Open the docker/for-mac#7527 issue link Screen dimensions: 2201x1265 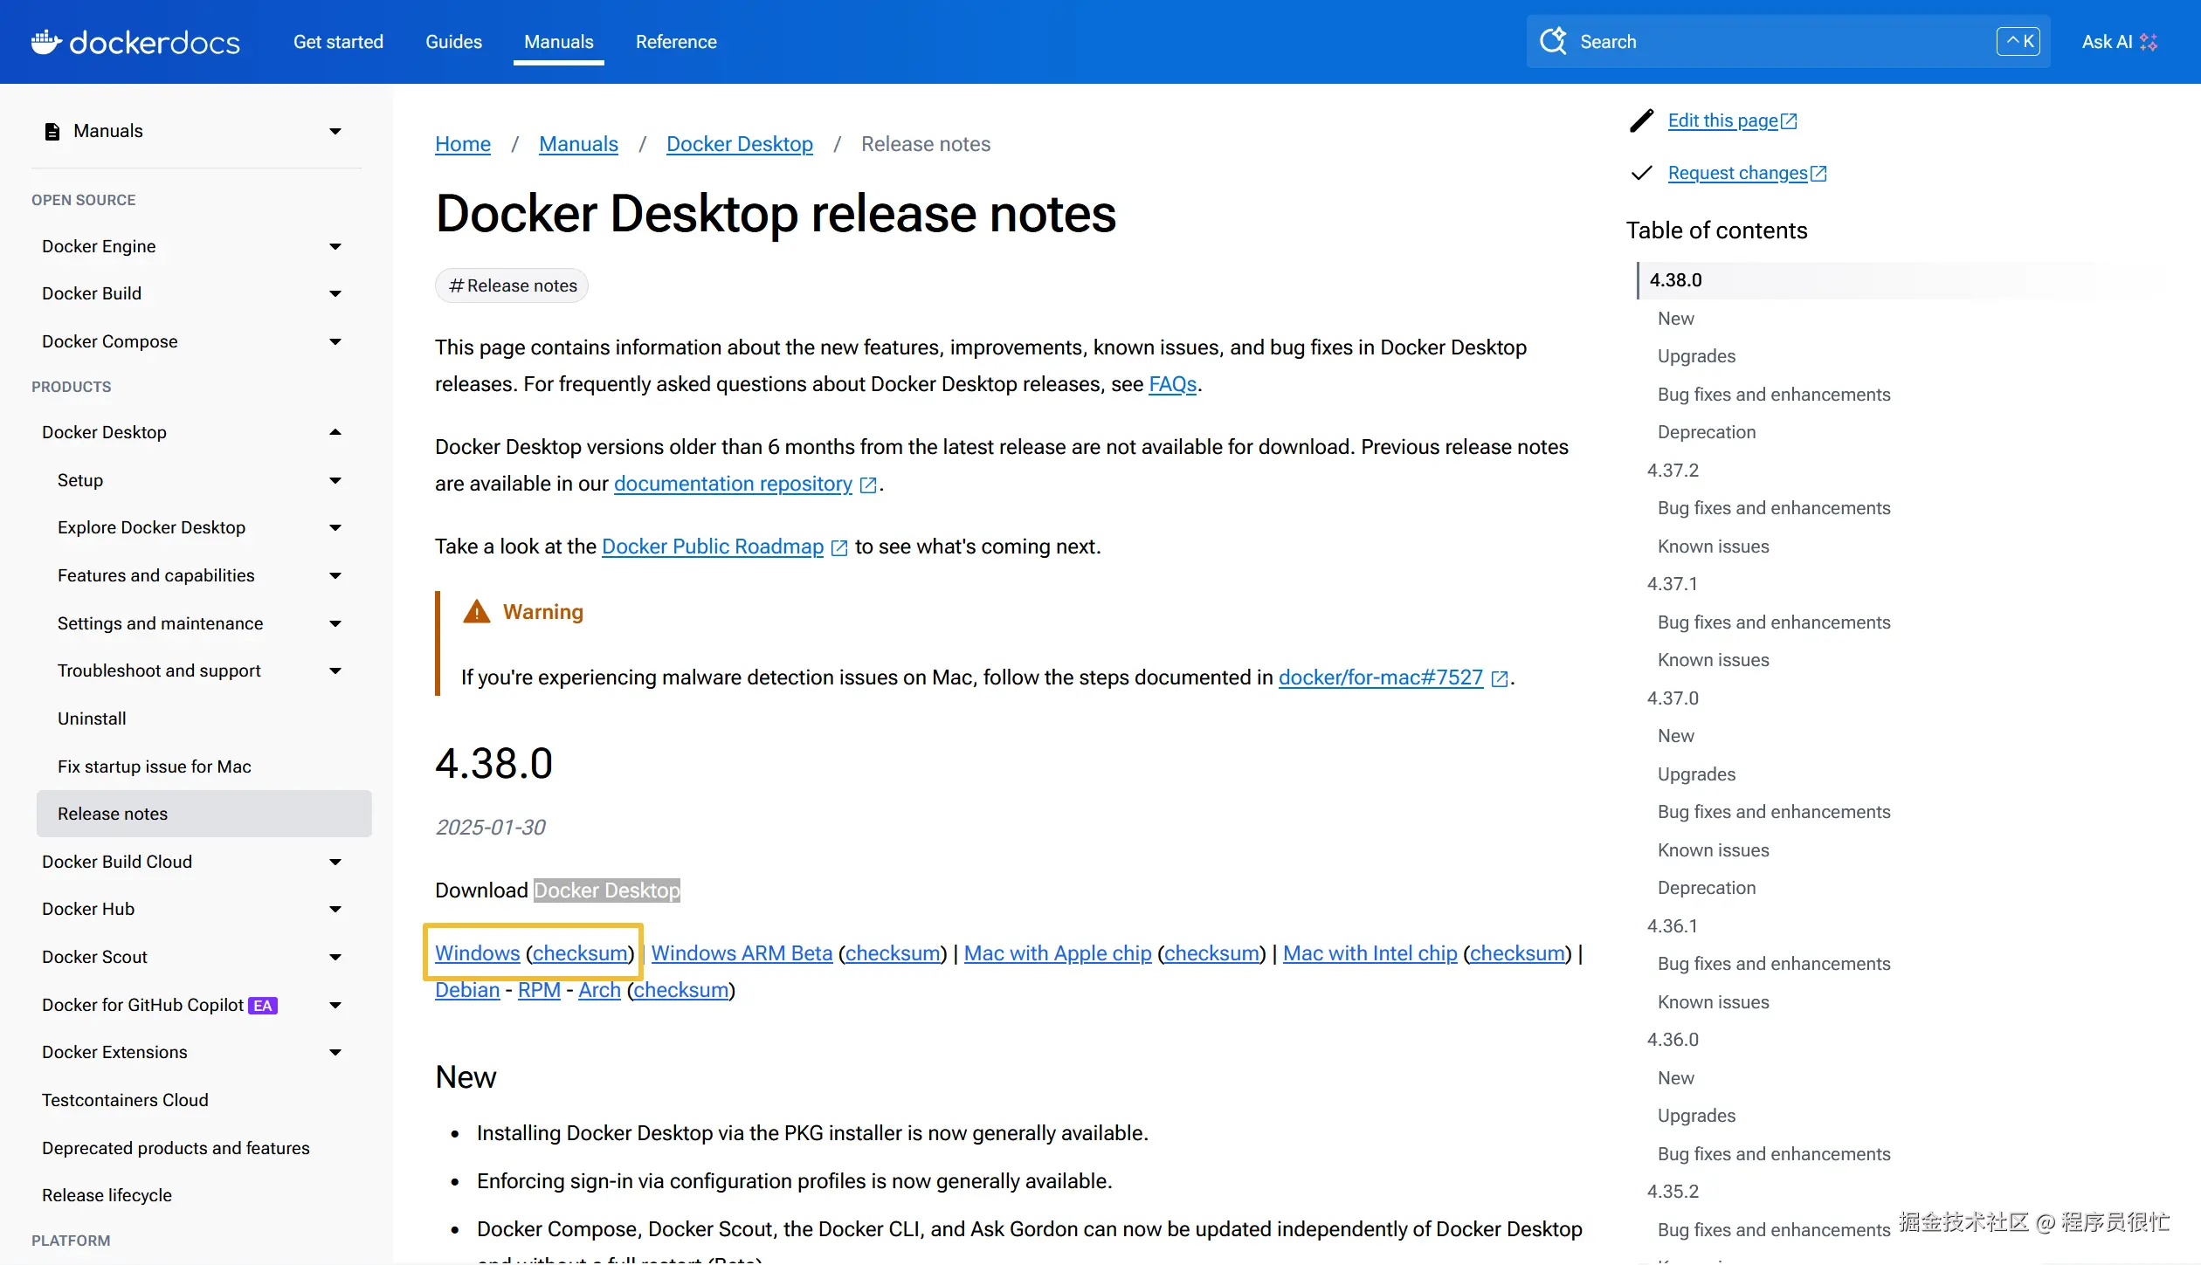pos(1380,677)
